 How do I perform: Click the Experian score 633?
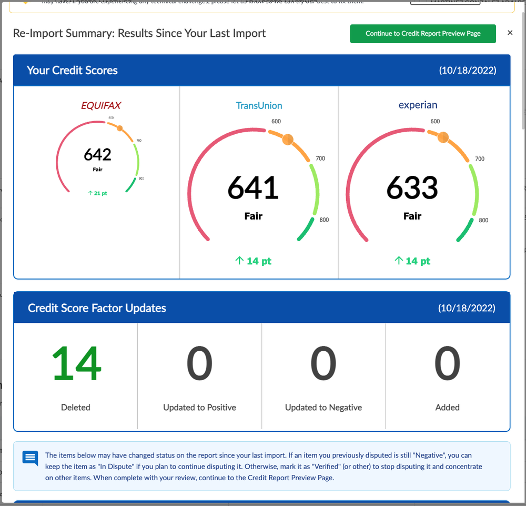click(412, 187)
